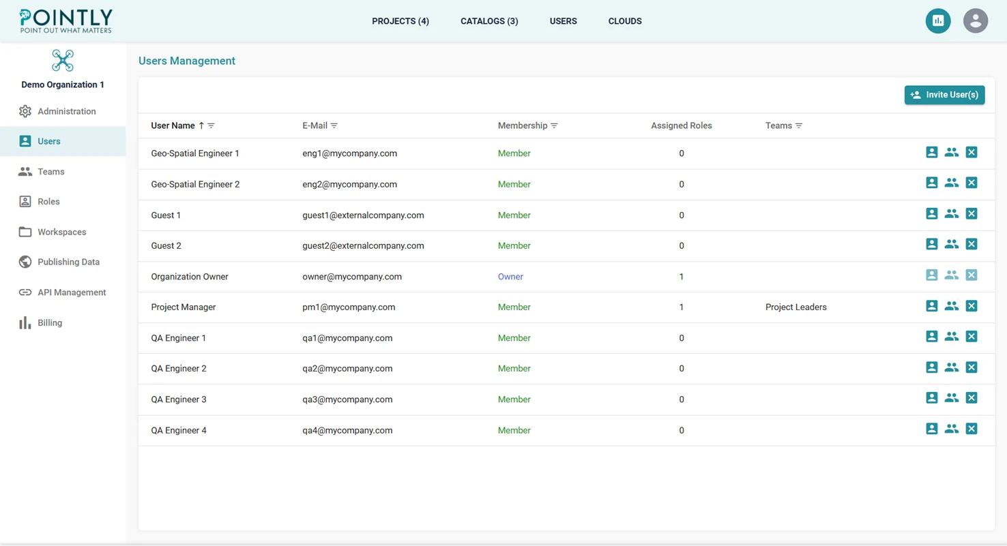The image size is (1007, 546).
Task: Open teams icon for Guest 1
Action: [951, 214]
